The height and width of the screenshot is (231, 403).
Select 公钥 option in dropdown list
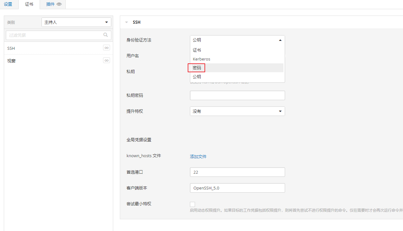197,77
